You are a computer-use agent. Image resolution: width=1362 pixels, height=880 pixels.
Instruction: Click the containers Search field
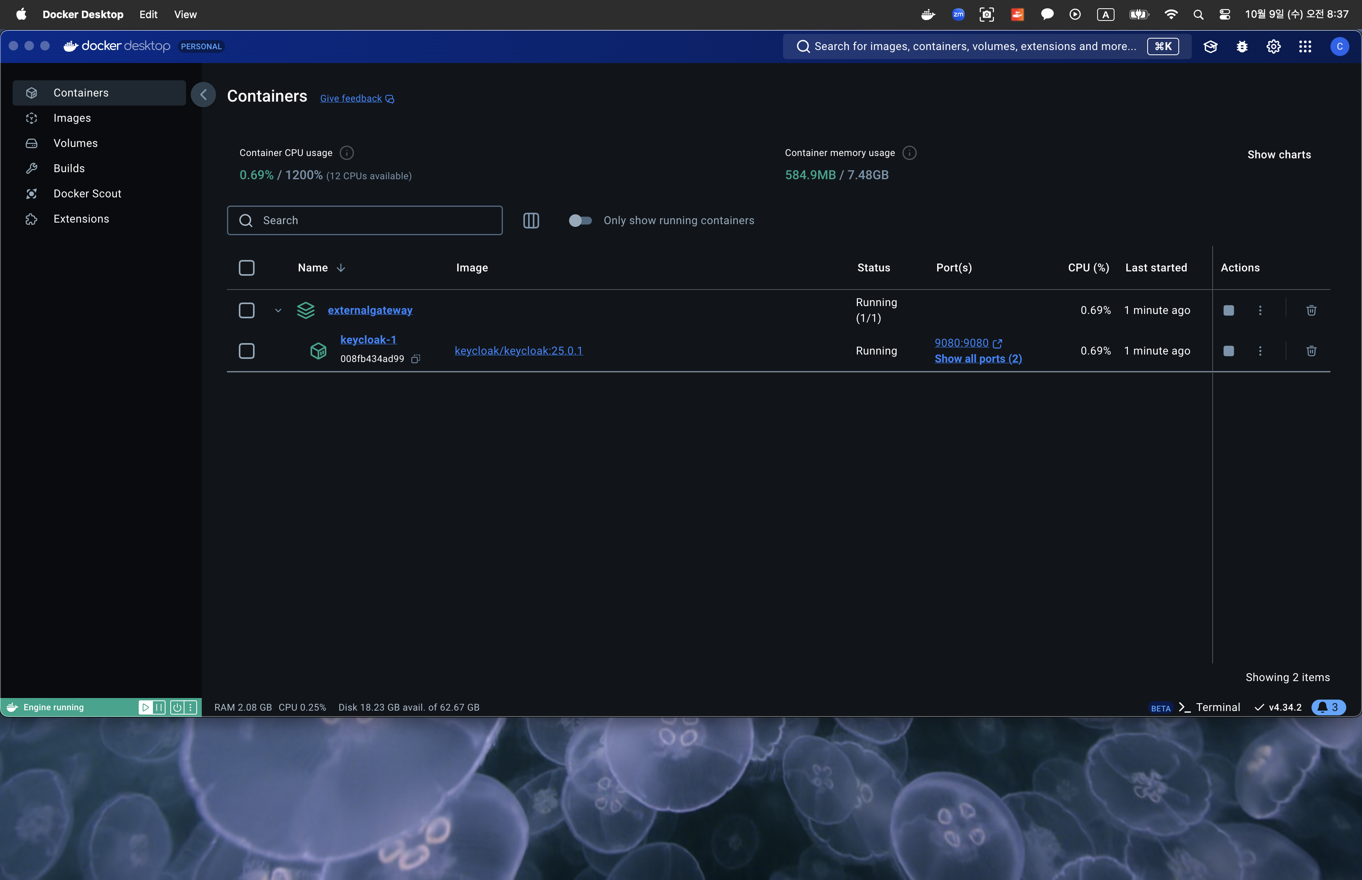[x=365, y=221]
